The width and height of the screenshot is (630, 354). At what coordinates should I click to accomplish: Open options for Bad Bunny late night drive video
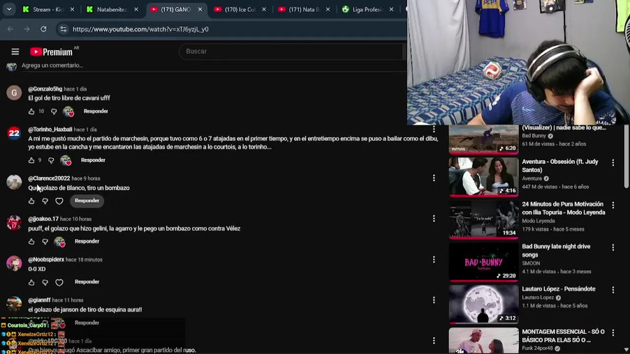(613, 247)
